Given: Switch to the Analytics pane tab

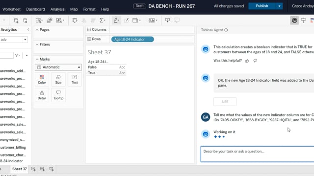Looking at the screenshot, I should 9,29.
